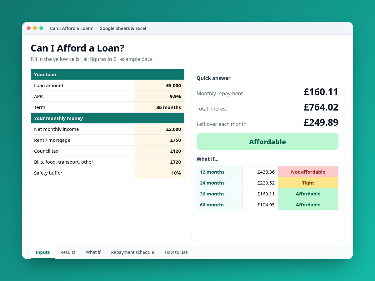This screenshot has width=375, height=281.
Task: Click the 36 months what-if row label
Action: [220, 194]
